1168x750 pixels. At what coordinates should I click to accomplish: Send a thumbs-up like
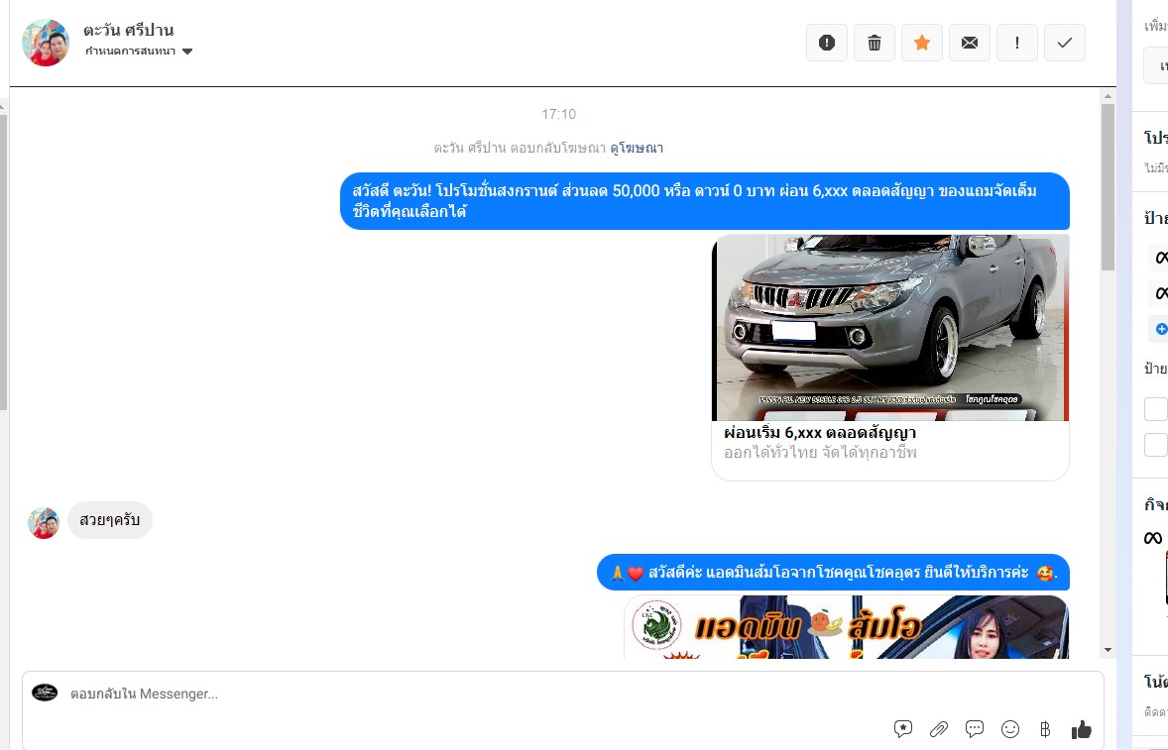coord(1081,729)
